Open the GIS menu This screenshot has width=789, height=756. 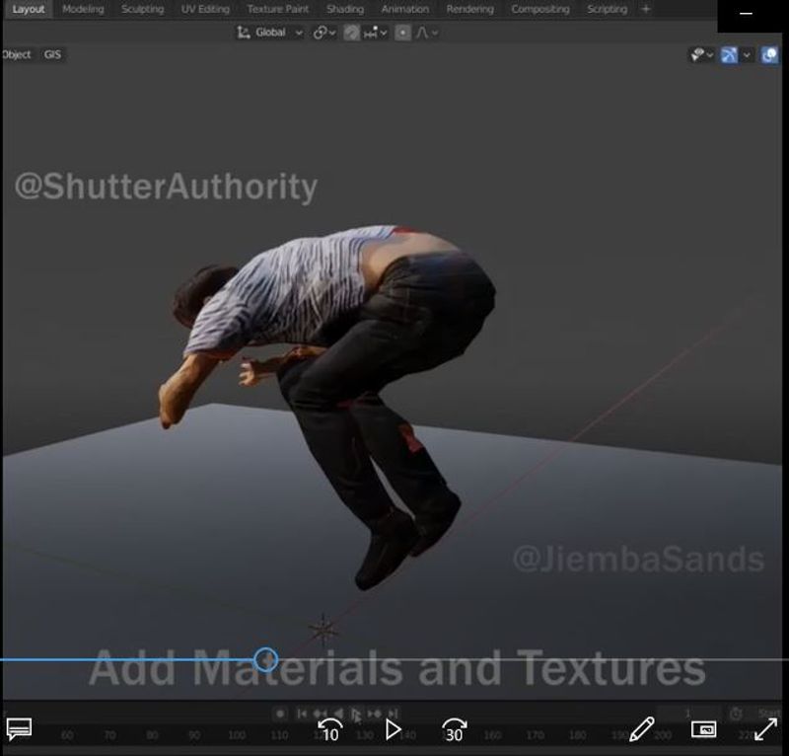(x=52, y=54)
